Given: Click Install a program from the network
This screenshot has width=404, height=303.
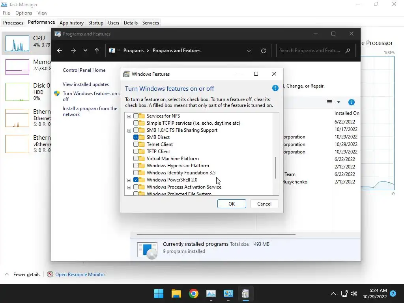Looking at the screenshot, I should (90, 111).
